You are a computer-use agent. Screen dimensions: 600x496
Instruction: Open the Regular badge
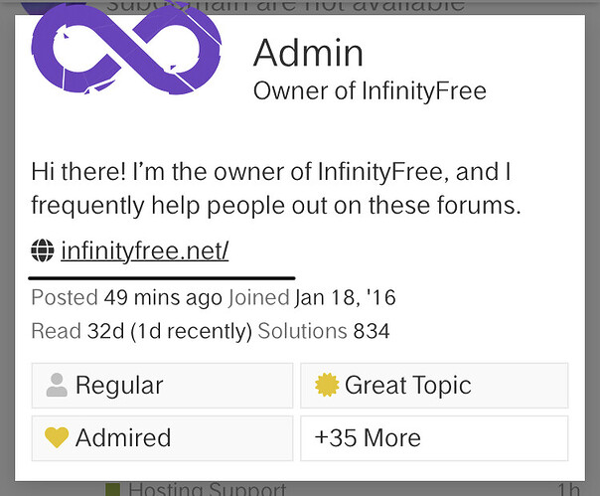(x=162, y=386)
